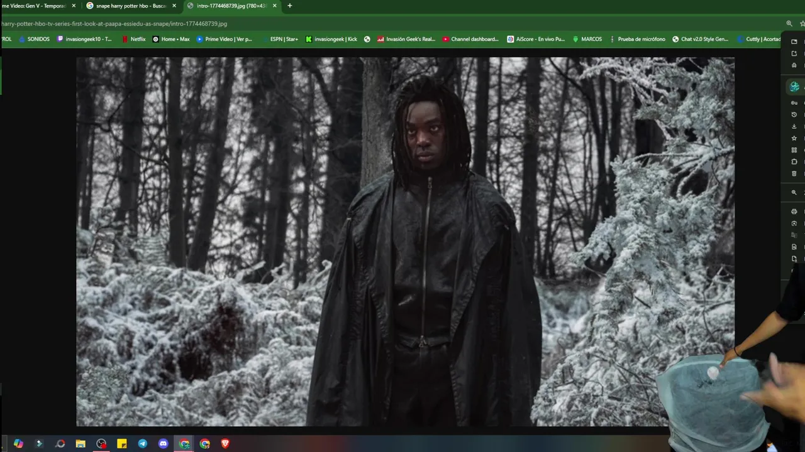Click the print icon in browser menu
The width and height of the screenshot is (805, 452).
[794, 212]
